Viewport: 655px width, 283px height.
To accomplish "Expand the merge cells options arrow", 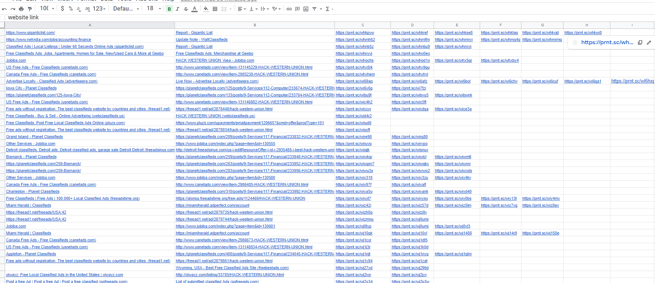I will pyautogui.click(x=231, y=9).
